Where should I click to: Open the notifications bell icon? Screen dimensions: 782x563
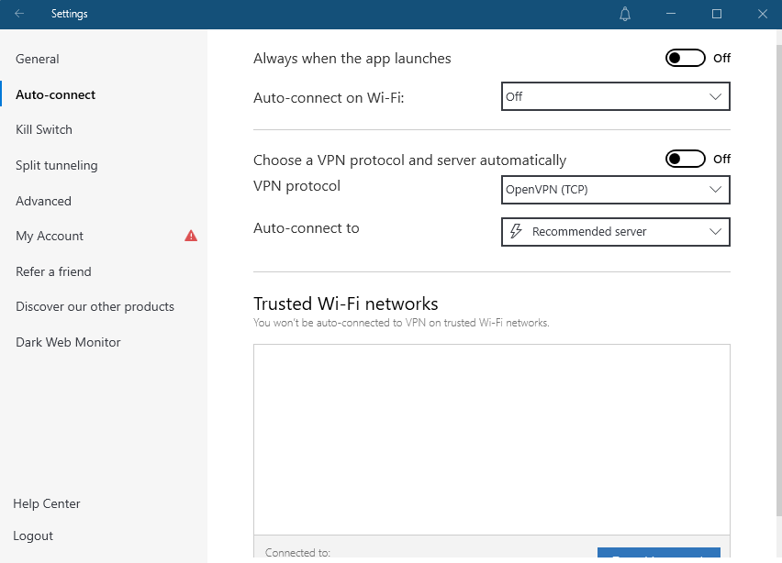625,14
